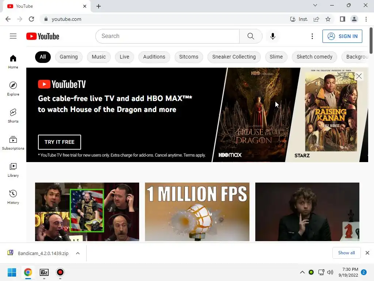Open 7-Zip from the taskbar
Viewport: 374px width, 281px height.
(x=44, y=272)
